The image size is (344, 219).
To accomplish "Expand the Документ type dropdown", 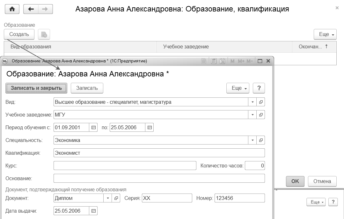I will (x=108, y=198).
